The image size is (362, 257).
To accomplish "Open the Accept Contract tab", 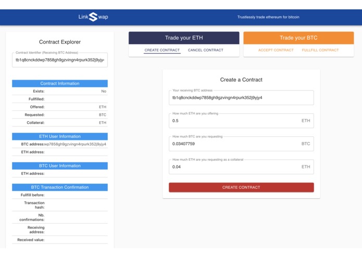I will pyautogui.click(x=276, y=50).
